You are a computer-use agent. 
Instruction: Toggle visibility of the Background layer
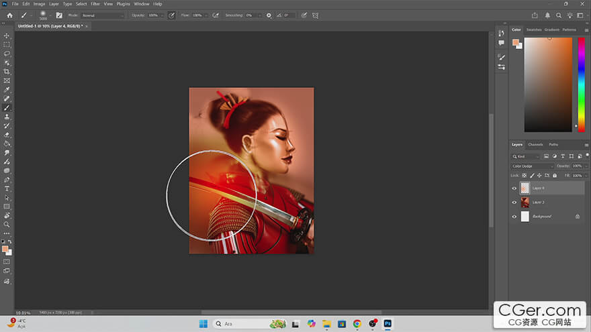pyautogui.click(x=514, y=217)
